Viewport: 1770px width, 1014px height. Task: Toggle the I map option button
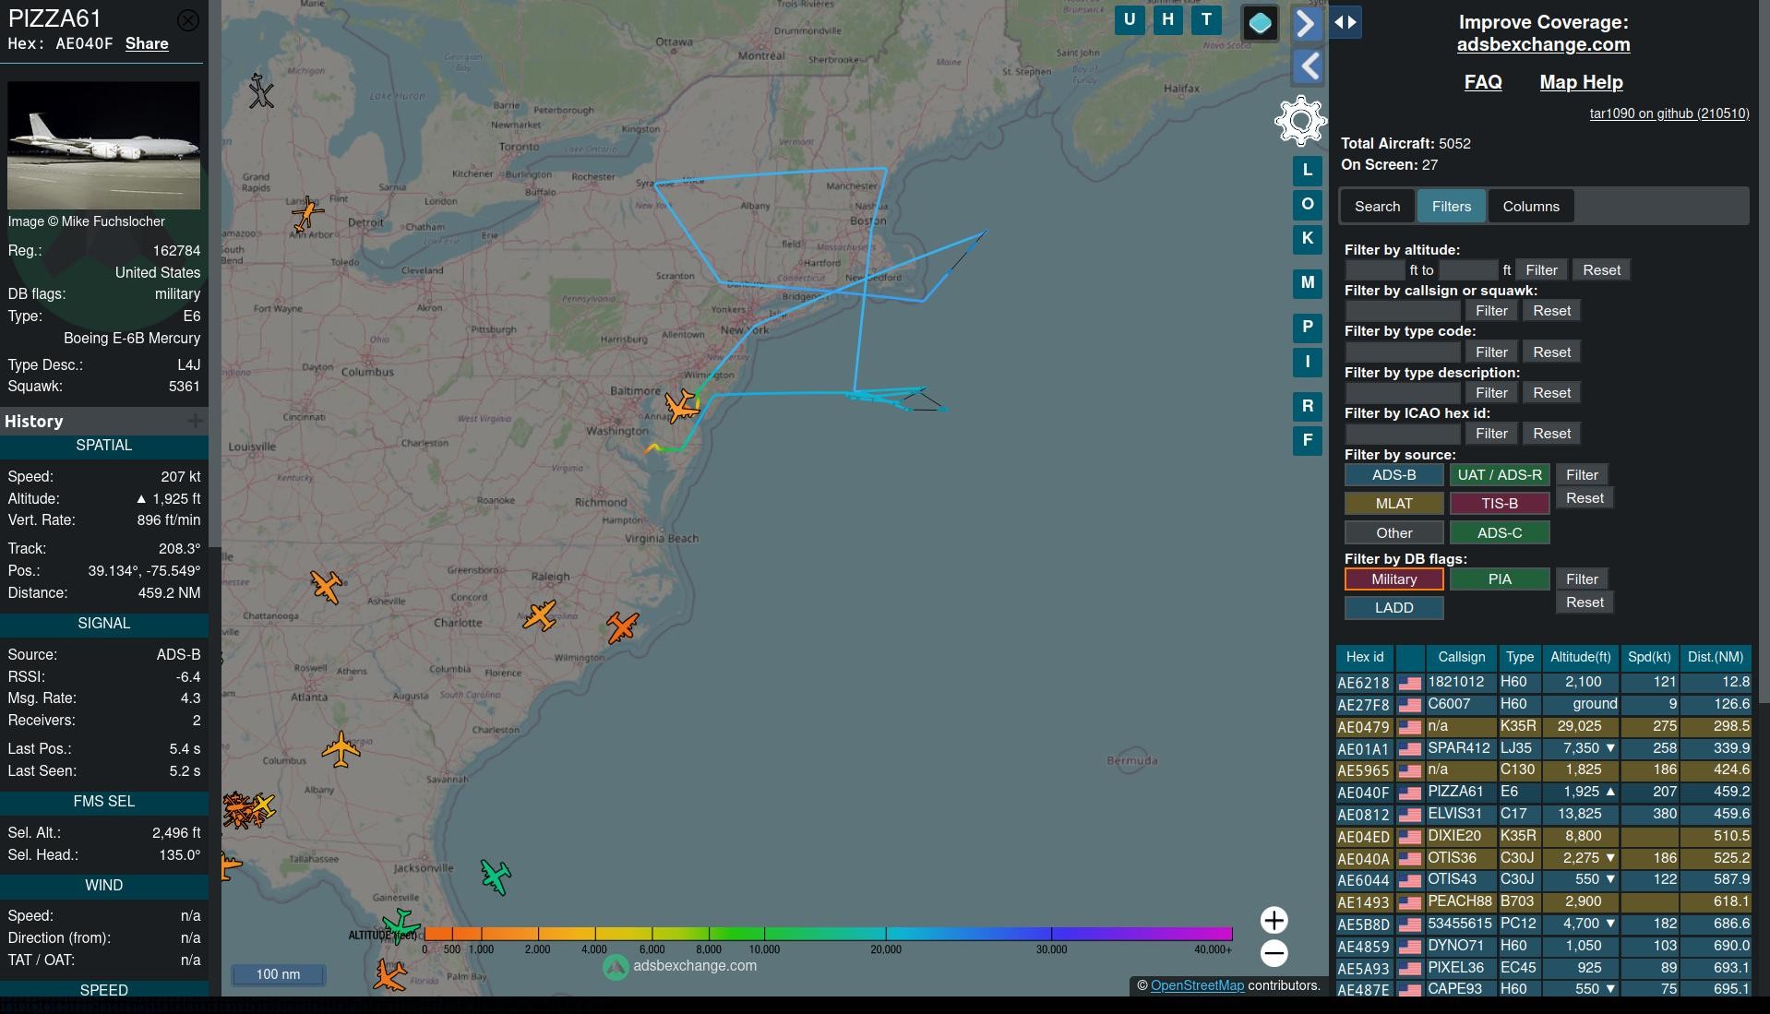(x=1308, y=363)
